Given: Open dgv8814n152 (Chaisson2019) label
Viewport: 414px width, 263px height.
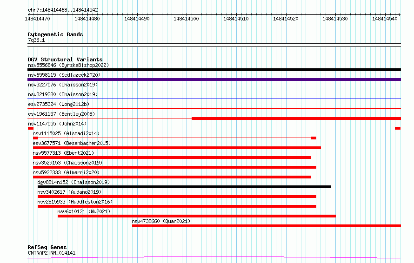Looking at the screenshot, I should tap(73, 182).
